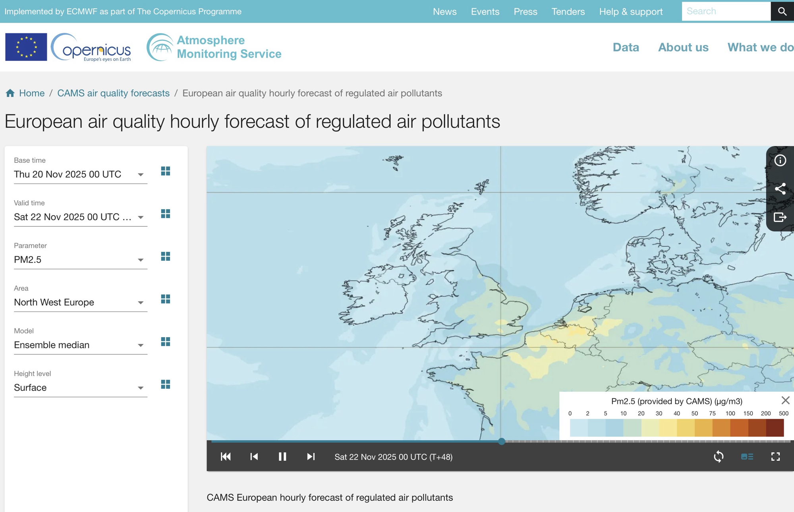
Task: Toggle the map legend display
Action: (x=747, y=457)
